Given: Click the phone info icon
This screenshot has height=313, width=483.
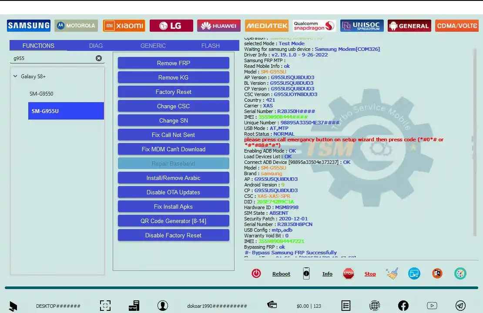Looking at the screenshot, I should (306, 273).
